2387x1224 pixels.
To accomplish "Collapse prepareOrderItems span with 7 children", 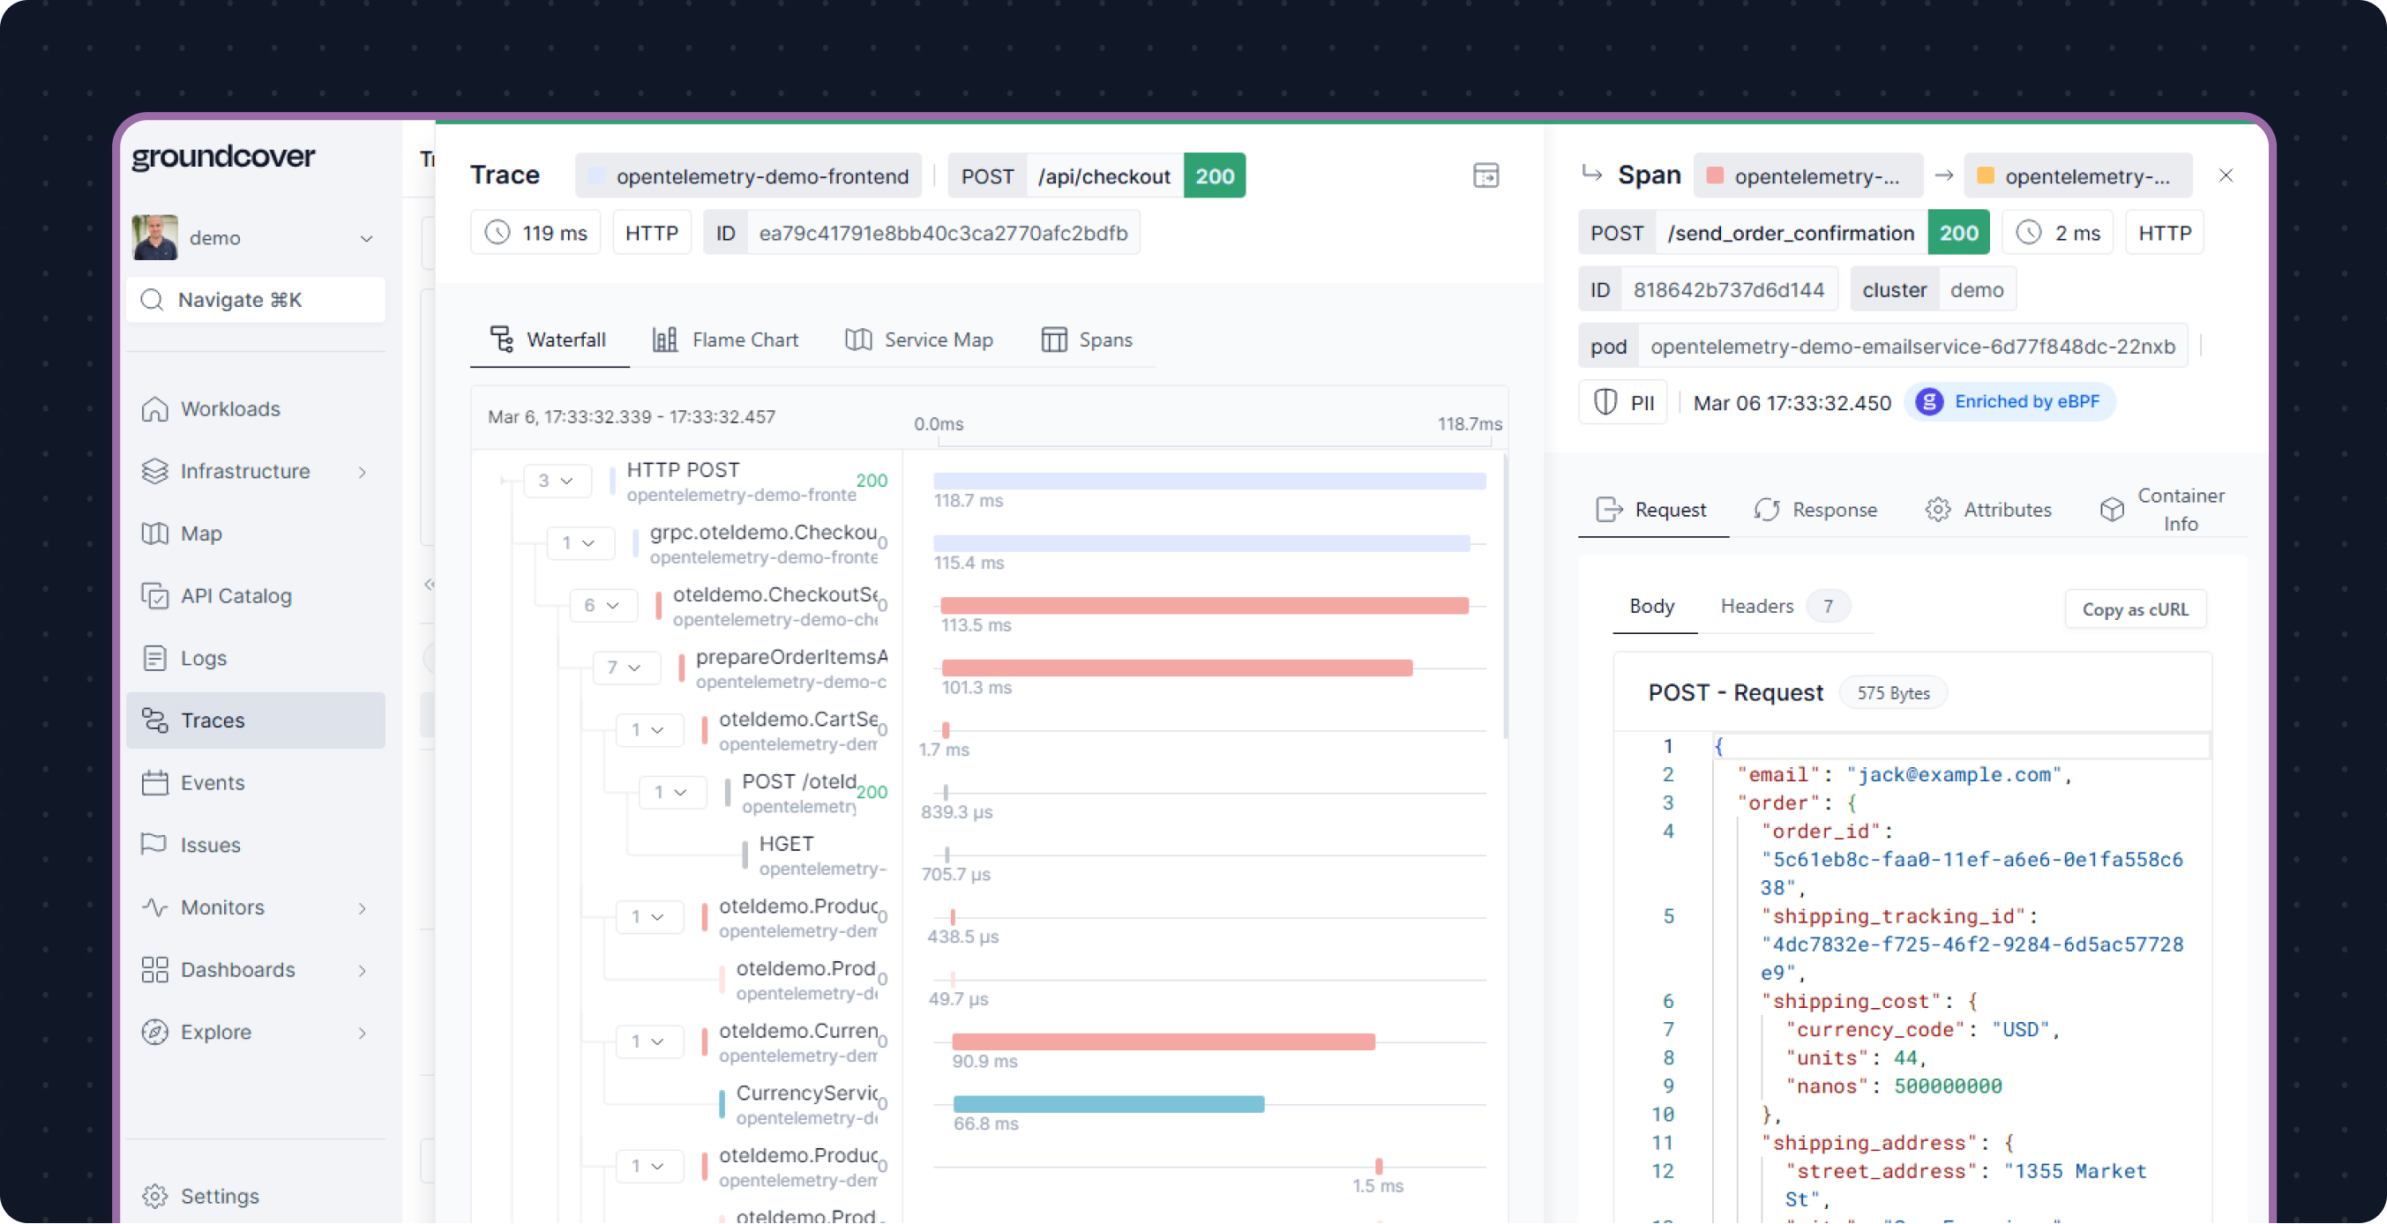I will (x=625, y=668).
